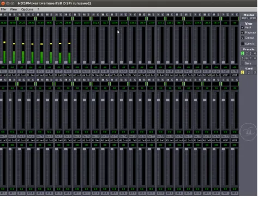Click the Out 4 playback fader handle

pos(28,100)
